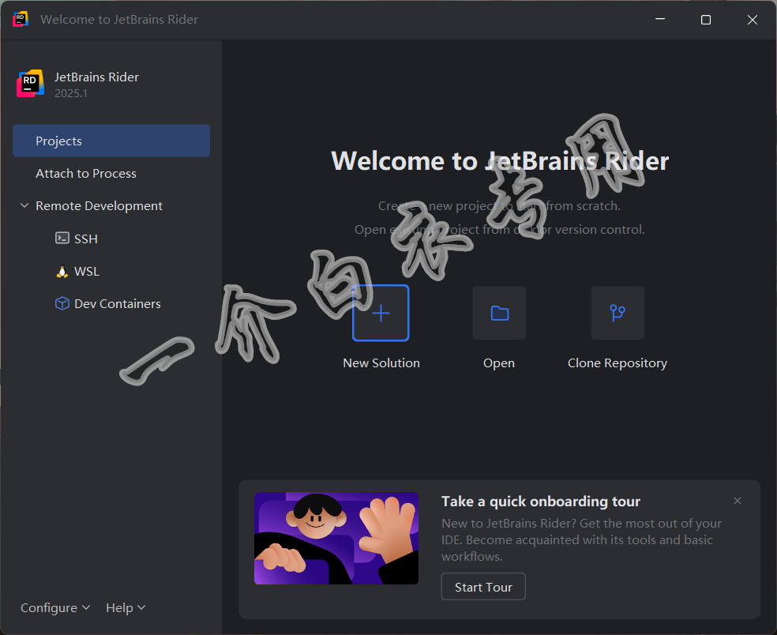Screen dimensions: 777x635
Task: Select the Projects tab
Action: tap(111, 141)
